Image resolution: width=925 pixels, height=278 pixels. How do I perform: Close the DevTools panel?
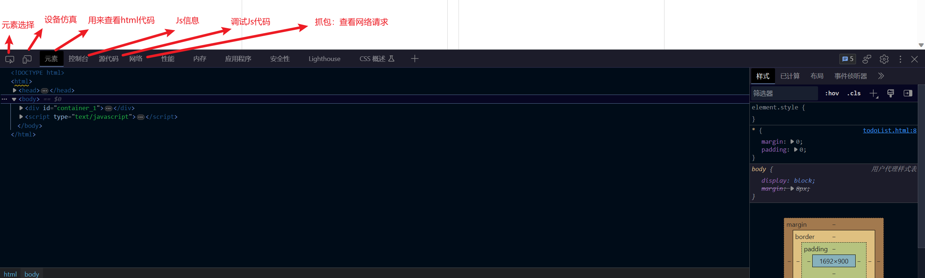pyautogui.click(x=915, y=59)
